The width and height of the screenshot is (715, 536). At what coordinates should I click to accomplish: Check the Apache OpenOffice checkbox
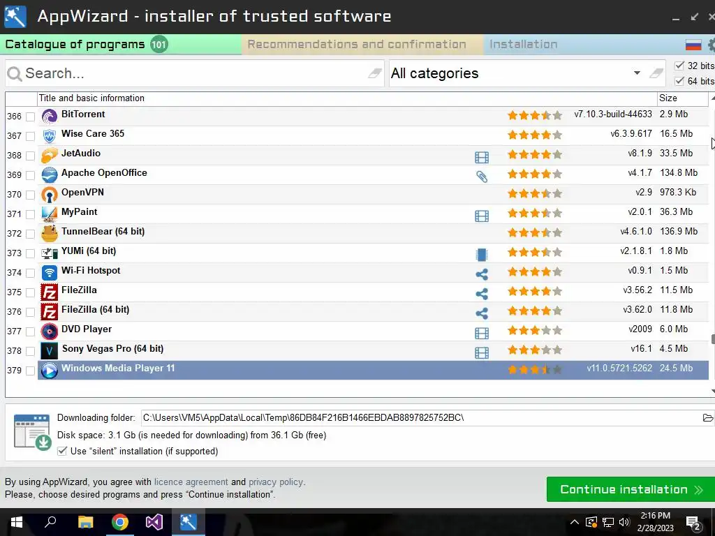click(30, 175)
